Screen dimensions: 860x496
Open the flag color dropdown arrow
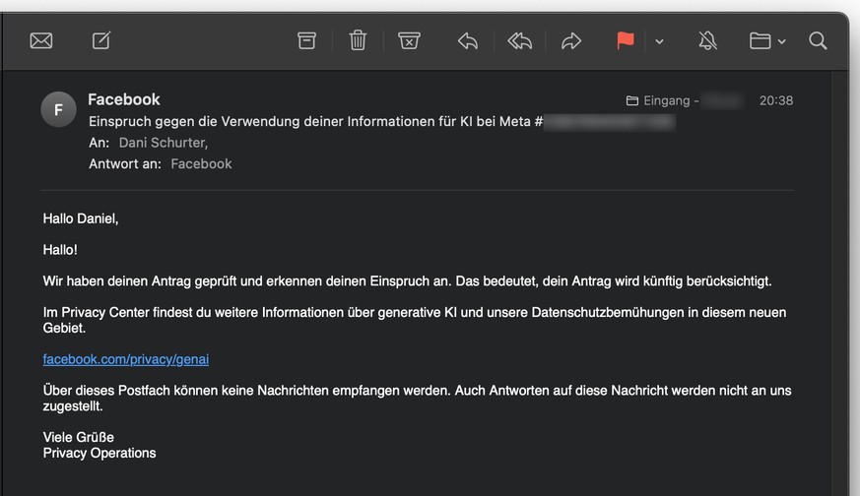click(659, 41)
